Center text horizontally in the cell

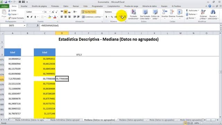(66, 17)
